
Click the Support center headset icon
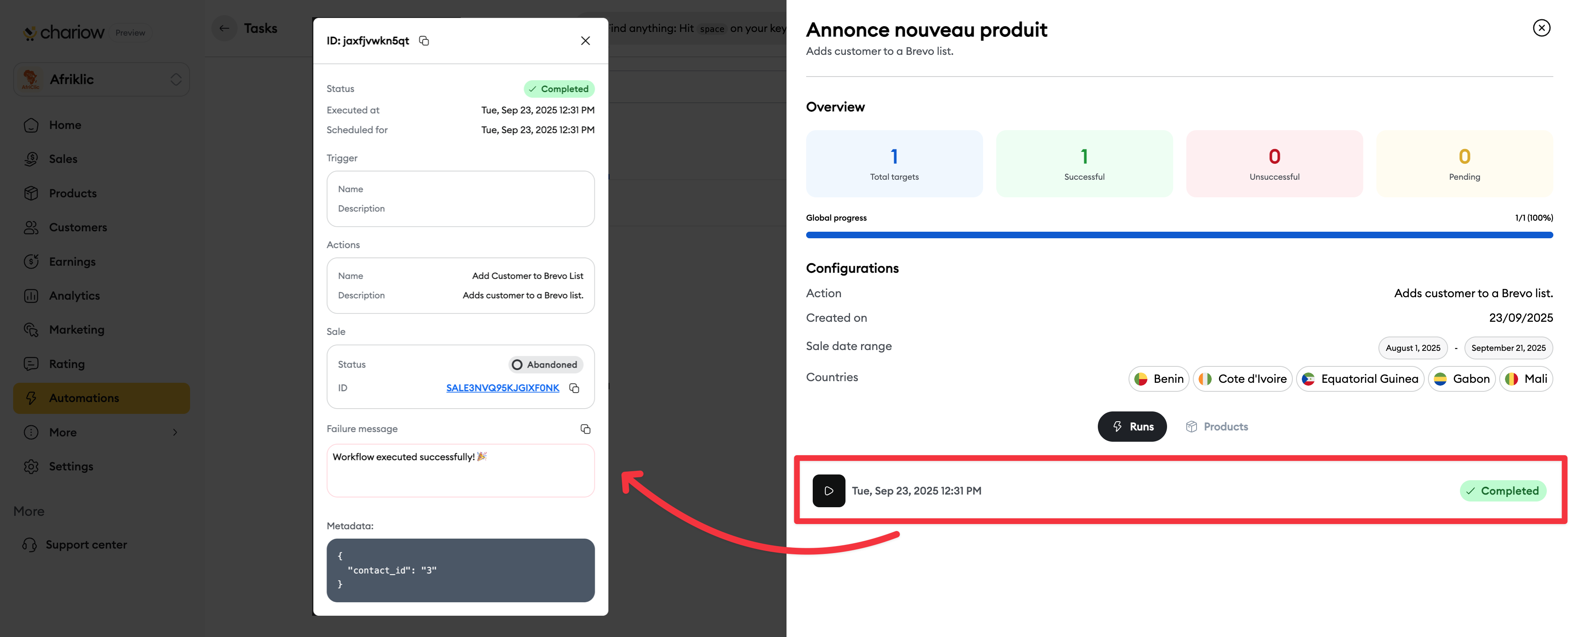pos(29,545)
